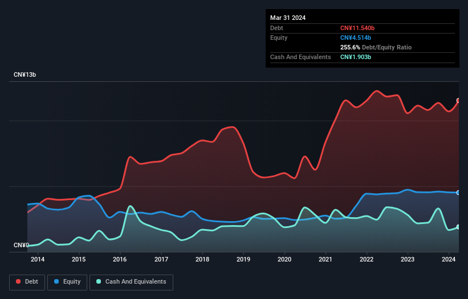Select the 2014 x-axis label
Image resolution: width=468 pixels, height=299 pixels.
[38, 259]
